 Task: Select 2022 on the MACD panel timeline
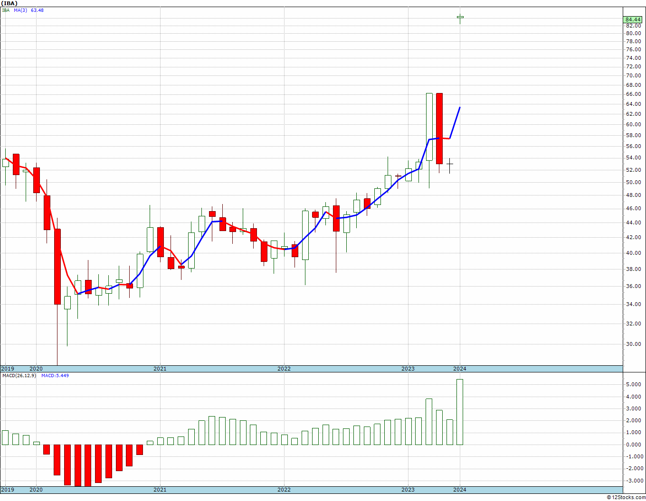[284, 490]
